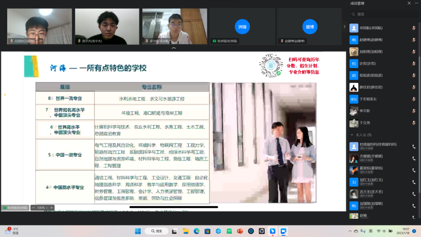The width and height of the screenshot is (421, 237).
Task: Zoom in shared screen with plus icon
Action: pyautogui.click(x=51, y=208)
